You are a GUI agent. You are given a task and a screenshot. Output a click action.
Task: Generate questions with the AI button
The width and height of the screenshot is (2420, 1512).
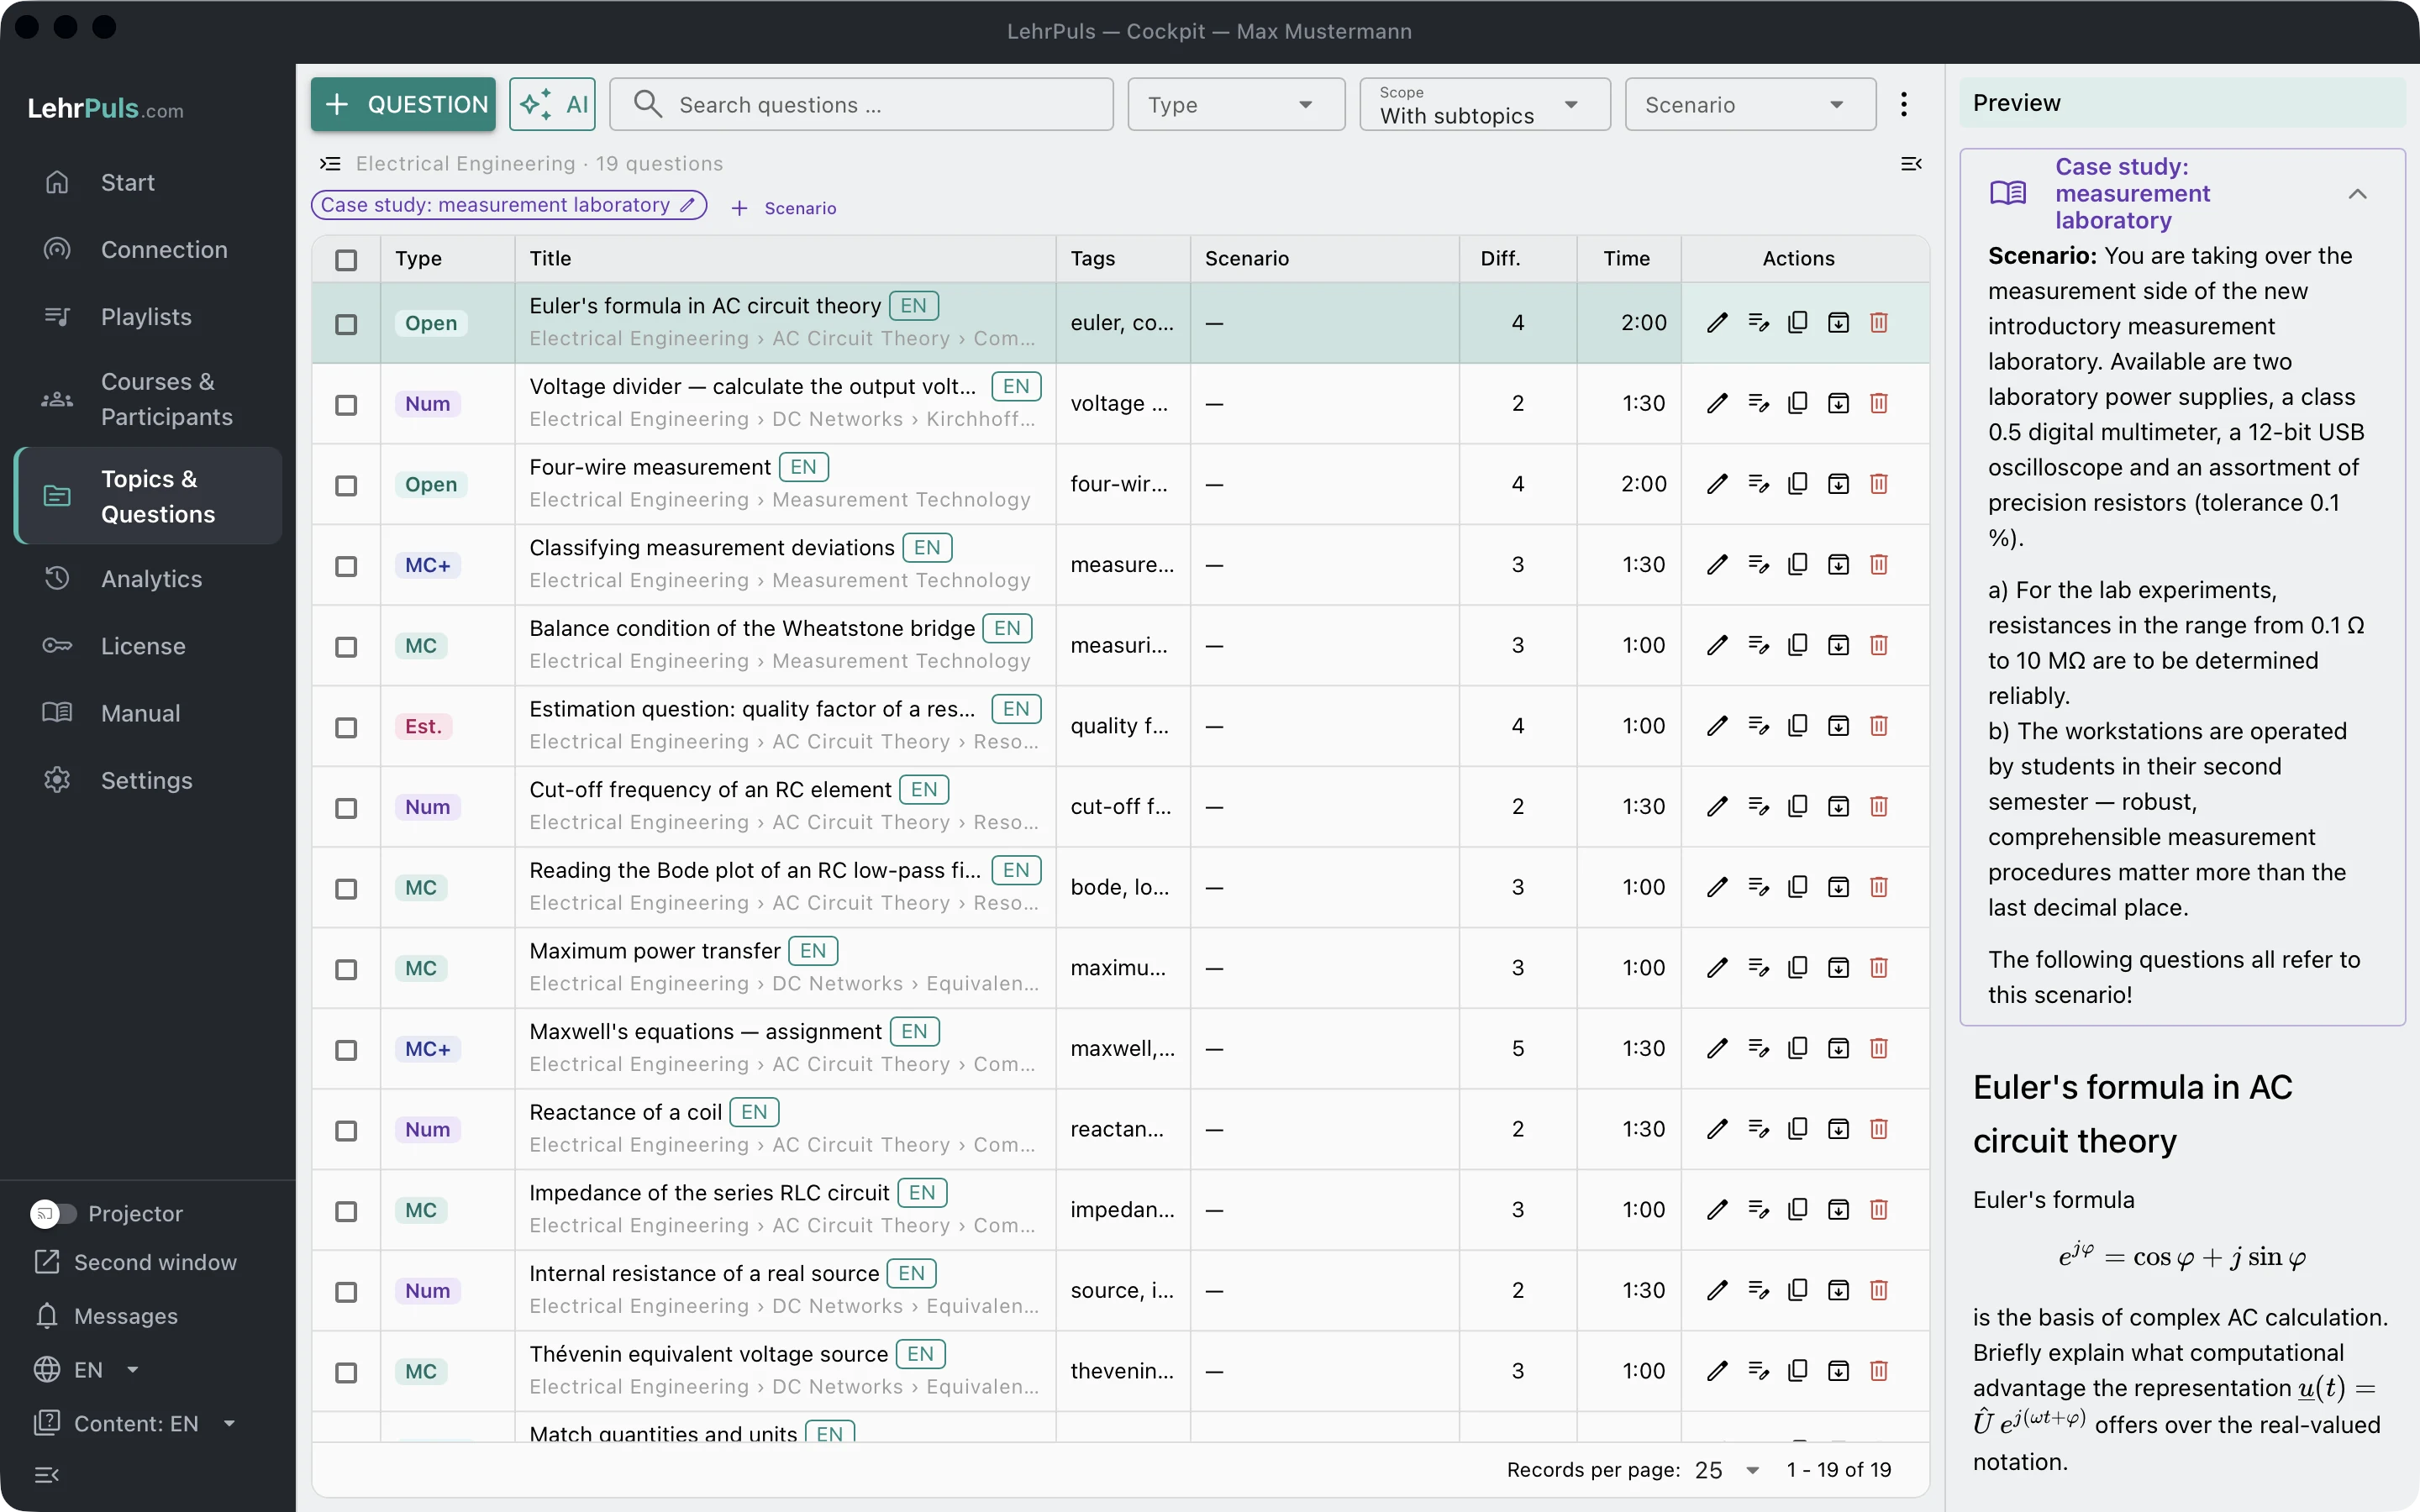[x=552, y=104]
